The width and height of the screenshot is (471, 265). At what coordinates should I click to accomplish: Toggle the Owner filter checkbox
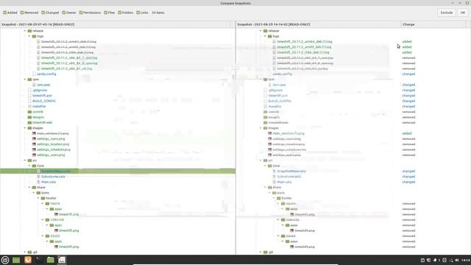point(64,13)
